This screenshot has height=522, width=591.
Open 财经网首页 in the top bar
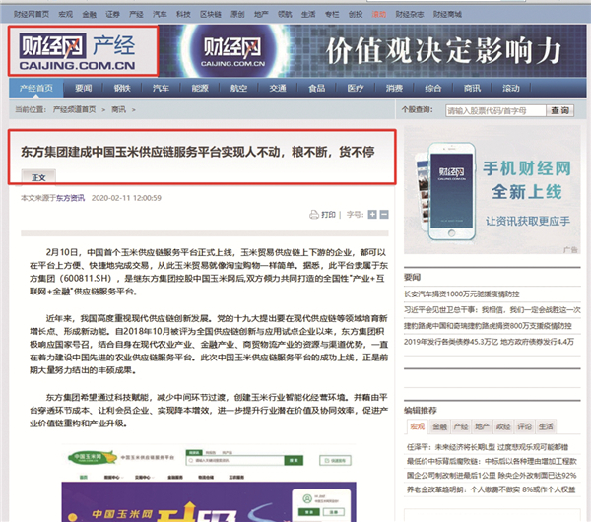tap(32, 15)
